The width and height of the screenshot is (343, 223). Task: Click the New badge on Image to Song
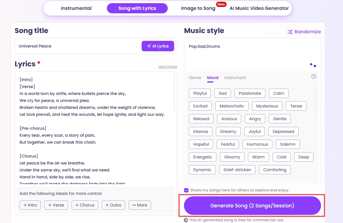(221, 4)
